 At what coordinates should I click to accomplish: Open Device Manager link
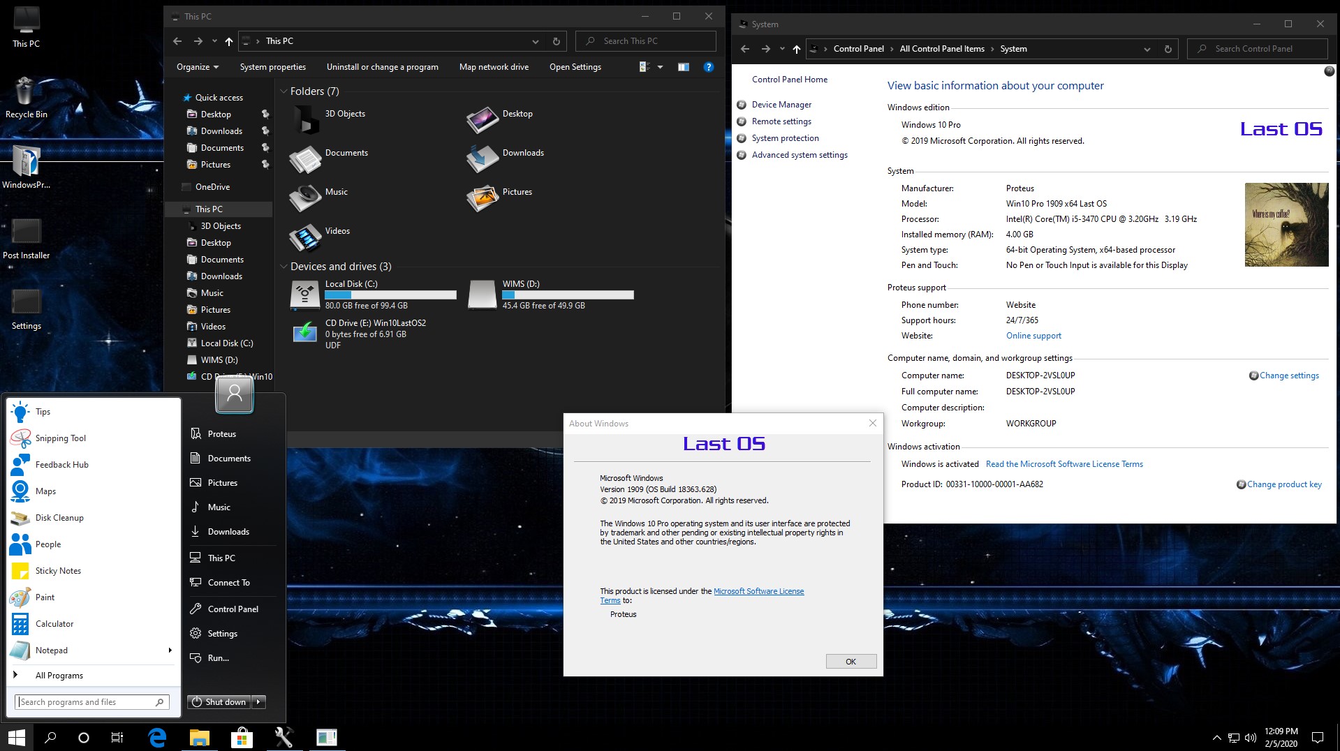pos(781,105)
